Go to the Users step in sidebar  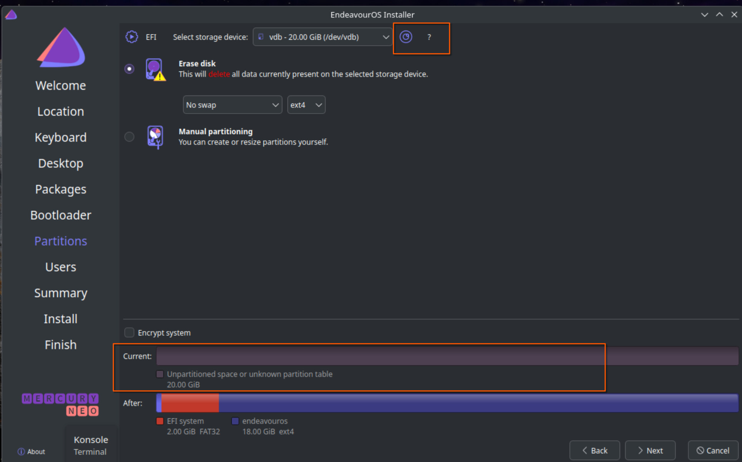pos(61,267)
